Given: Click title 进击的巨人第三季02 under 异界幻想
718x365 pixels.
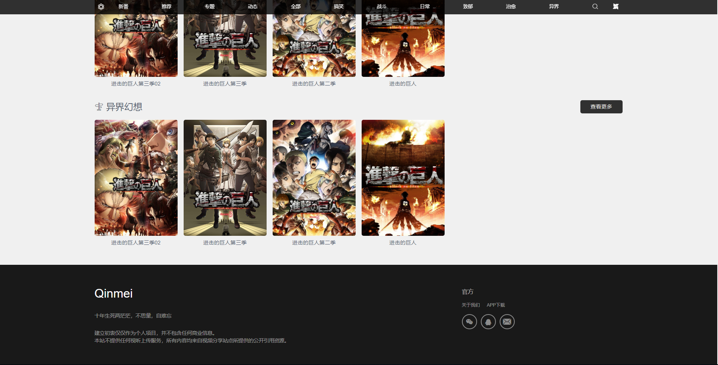Looking at the screenshot, I should (x=136, y=243).
